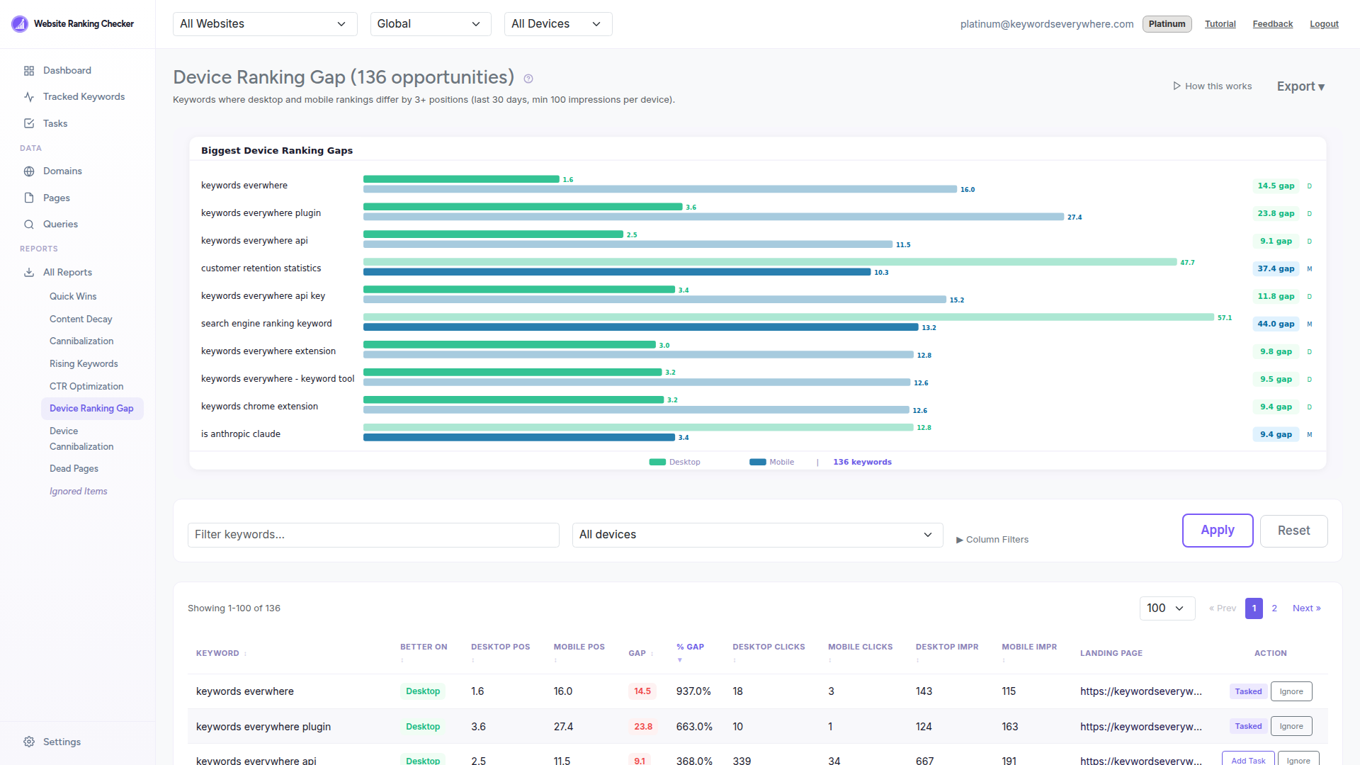Open the Tutorial link
The width and height of the screenshot is (1360, 765).
[x=1220, y=23]
